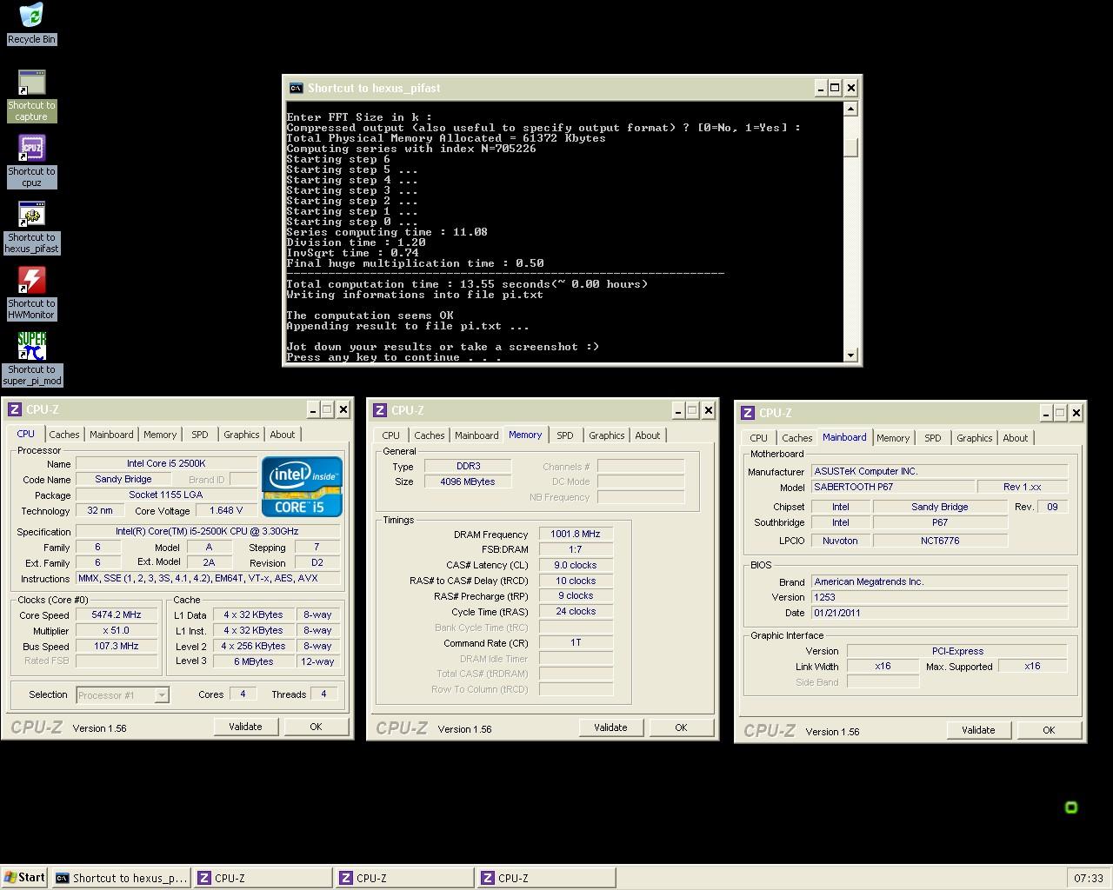1113x890 pixels.
Task: Click the green square icon on desktop
Action: [x=1071, y=807]
